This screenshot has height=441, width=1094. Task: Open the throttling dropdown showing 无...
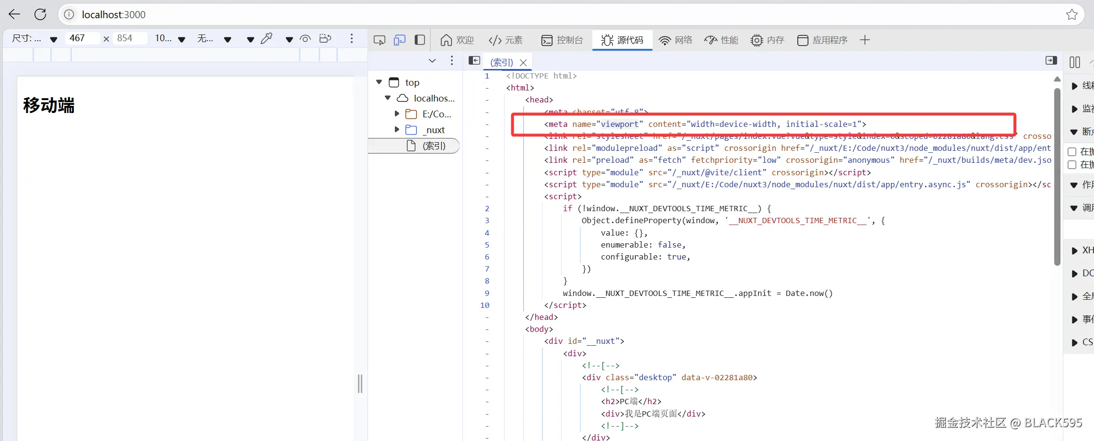214,38
